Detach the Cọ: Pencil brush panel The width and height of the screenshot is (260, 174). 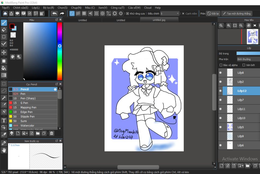57,84
